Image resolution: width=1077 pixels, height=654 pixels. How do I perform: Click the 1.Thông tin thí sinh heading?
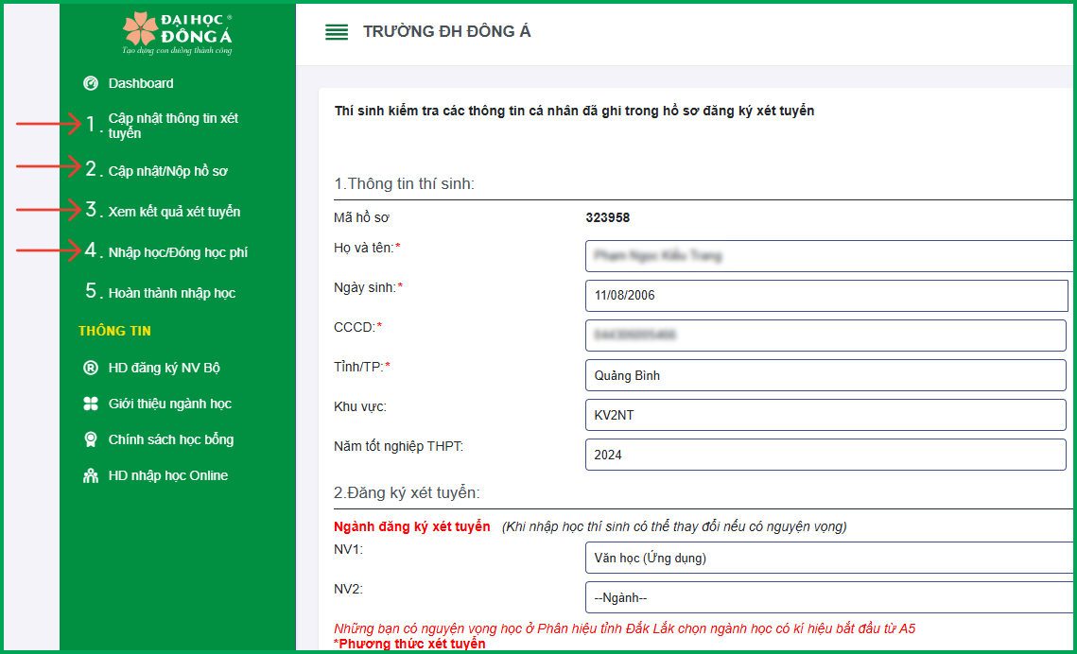[404, 184]
